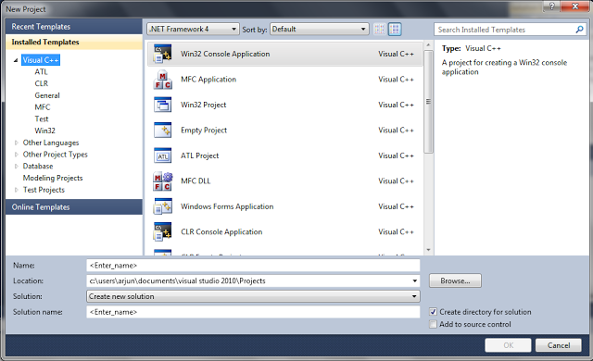Close the New Project dialog
Screen dimensions: 593x361
click(575, 6)
